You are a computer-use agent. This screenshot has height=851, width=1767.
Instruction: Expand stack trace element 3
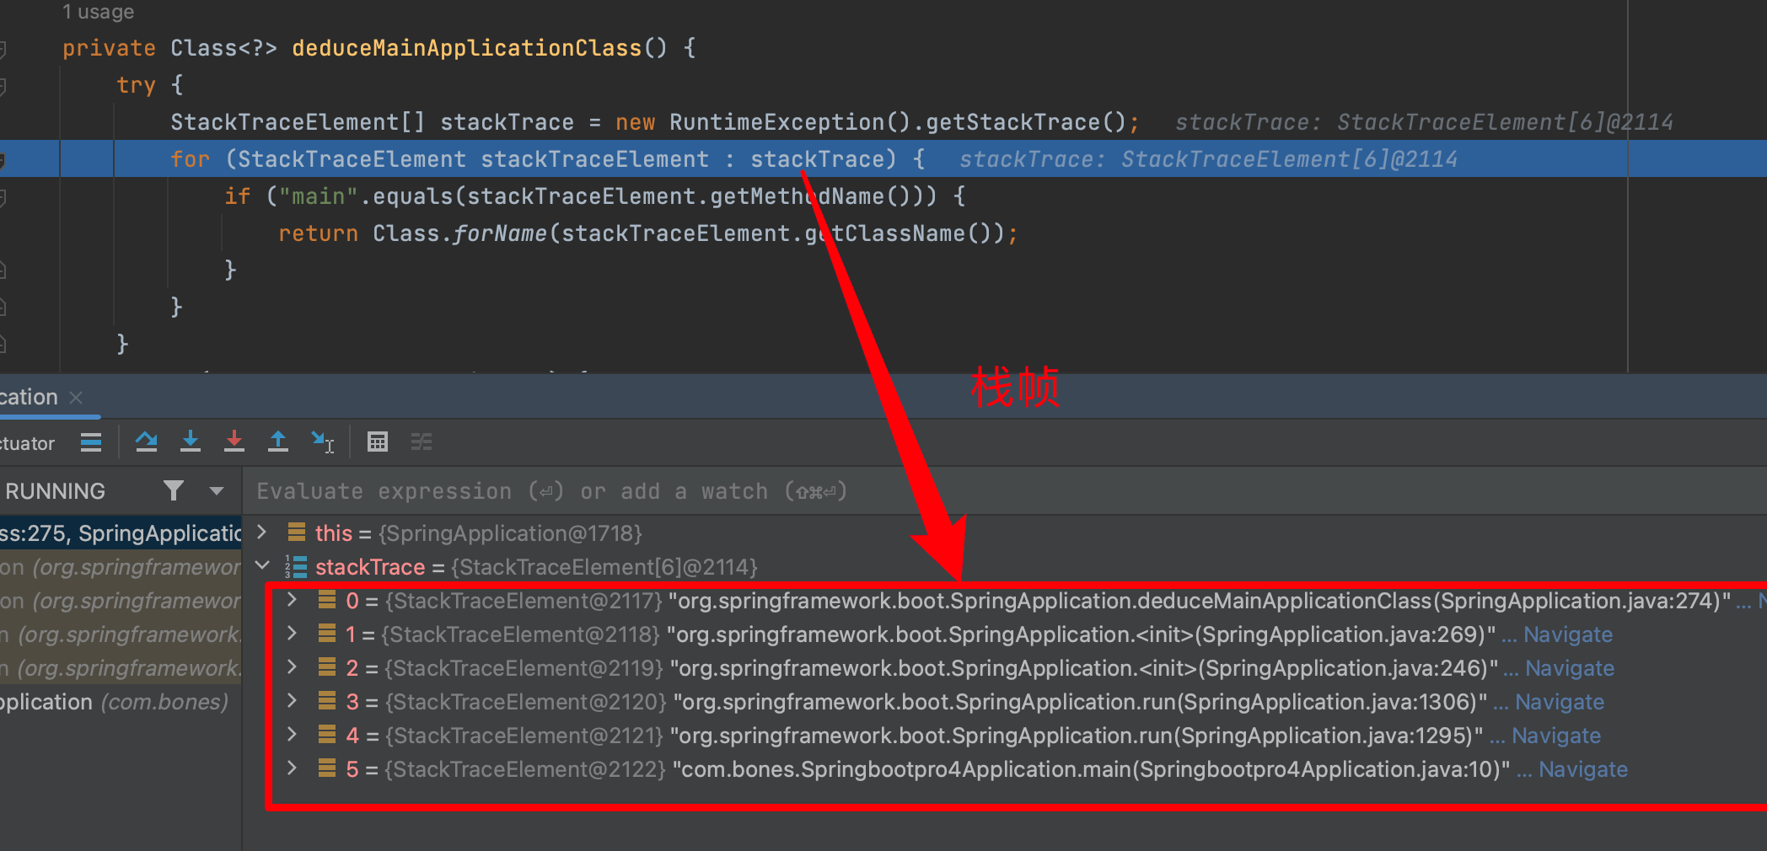(292, 700)
